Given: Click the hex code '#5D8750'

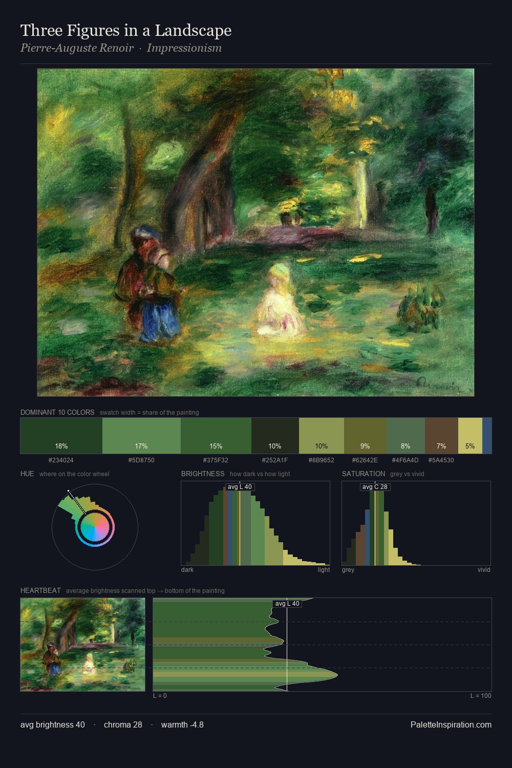Looking at the screenshot, I should click(141, 460).
